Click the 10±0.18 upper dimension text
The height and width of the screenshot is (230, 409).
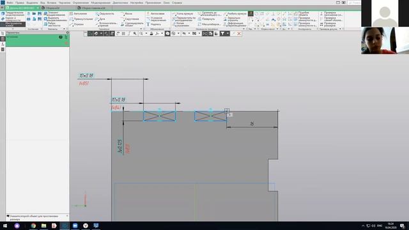86,75
